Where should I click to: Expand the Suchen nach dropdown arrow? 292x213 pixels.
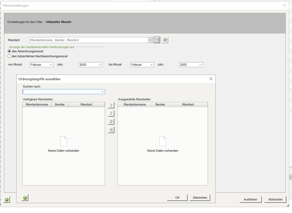102,92
